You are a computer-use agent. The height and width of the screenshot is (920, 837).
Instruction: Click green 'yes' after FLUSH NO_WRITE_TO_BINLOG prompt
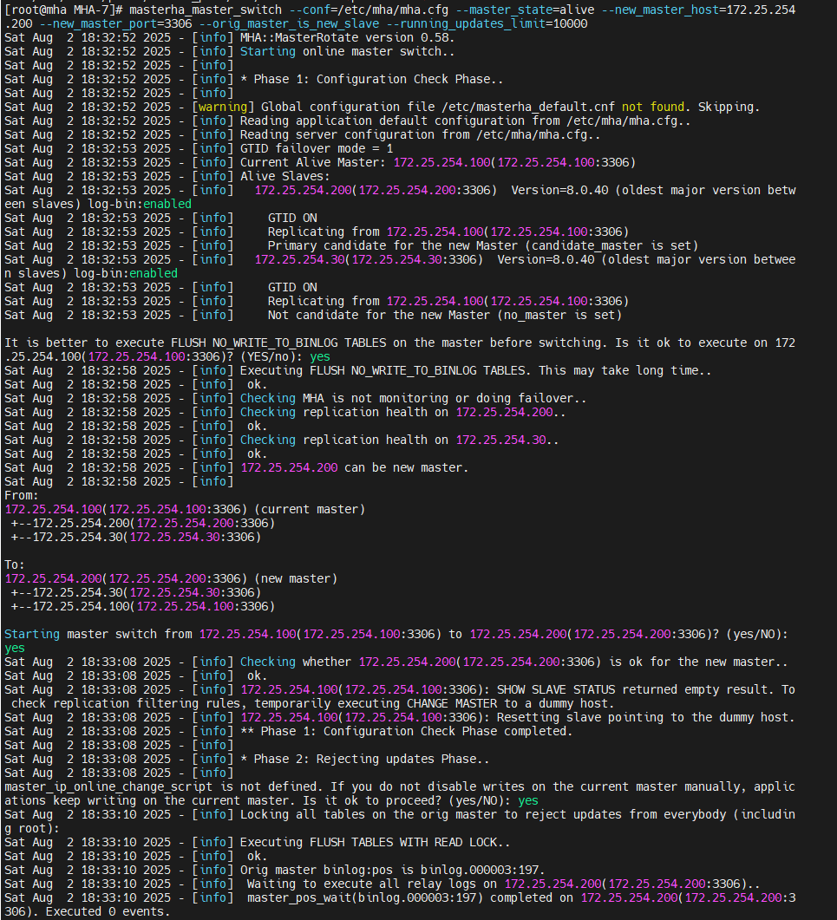[x=320, y=356]
